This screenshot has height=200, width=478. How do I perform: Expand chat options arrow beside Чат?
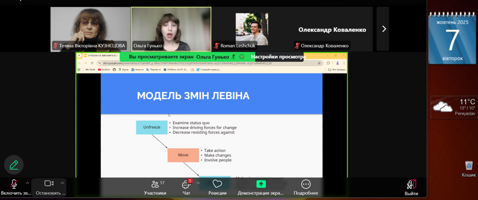[x=198, y=183]
